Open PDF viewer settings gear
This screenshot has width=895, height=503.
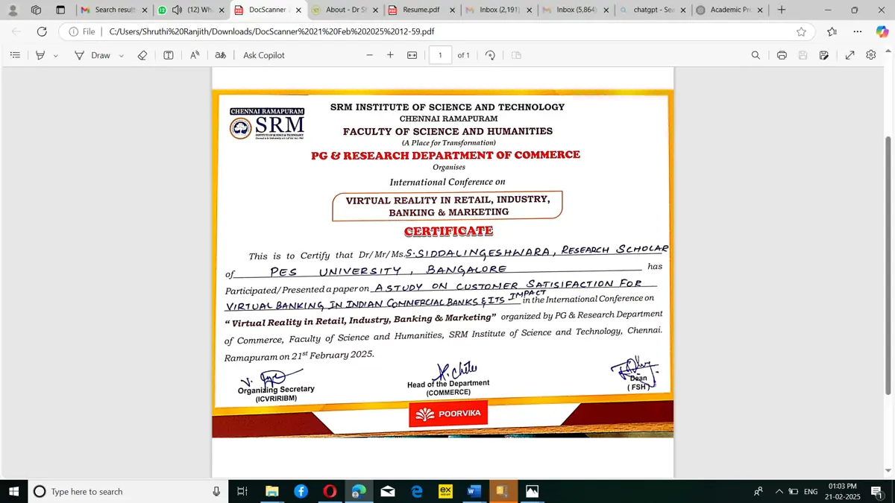[870, 55]
